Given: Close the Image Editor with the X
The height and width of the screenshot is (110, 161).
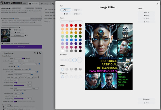Looking at the screenshot, I should coord(157,4).
